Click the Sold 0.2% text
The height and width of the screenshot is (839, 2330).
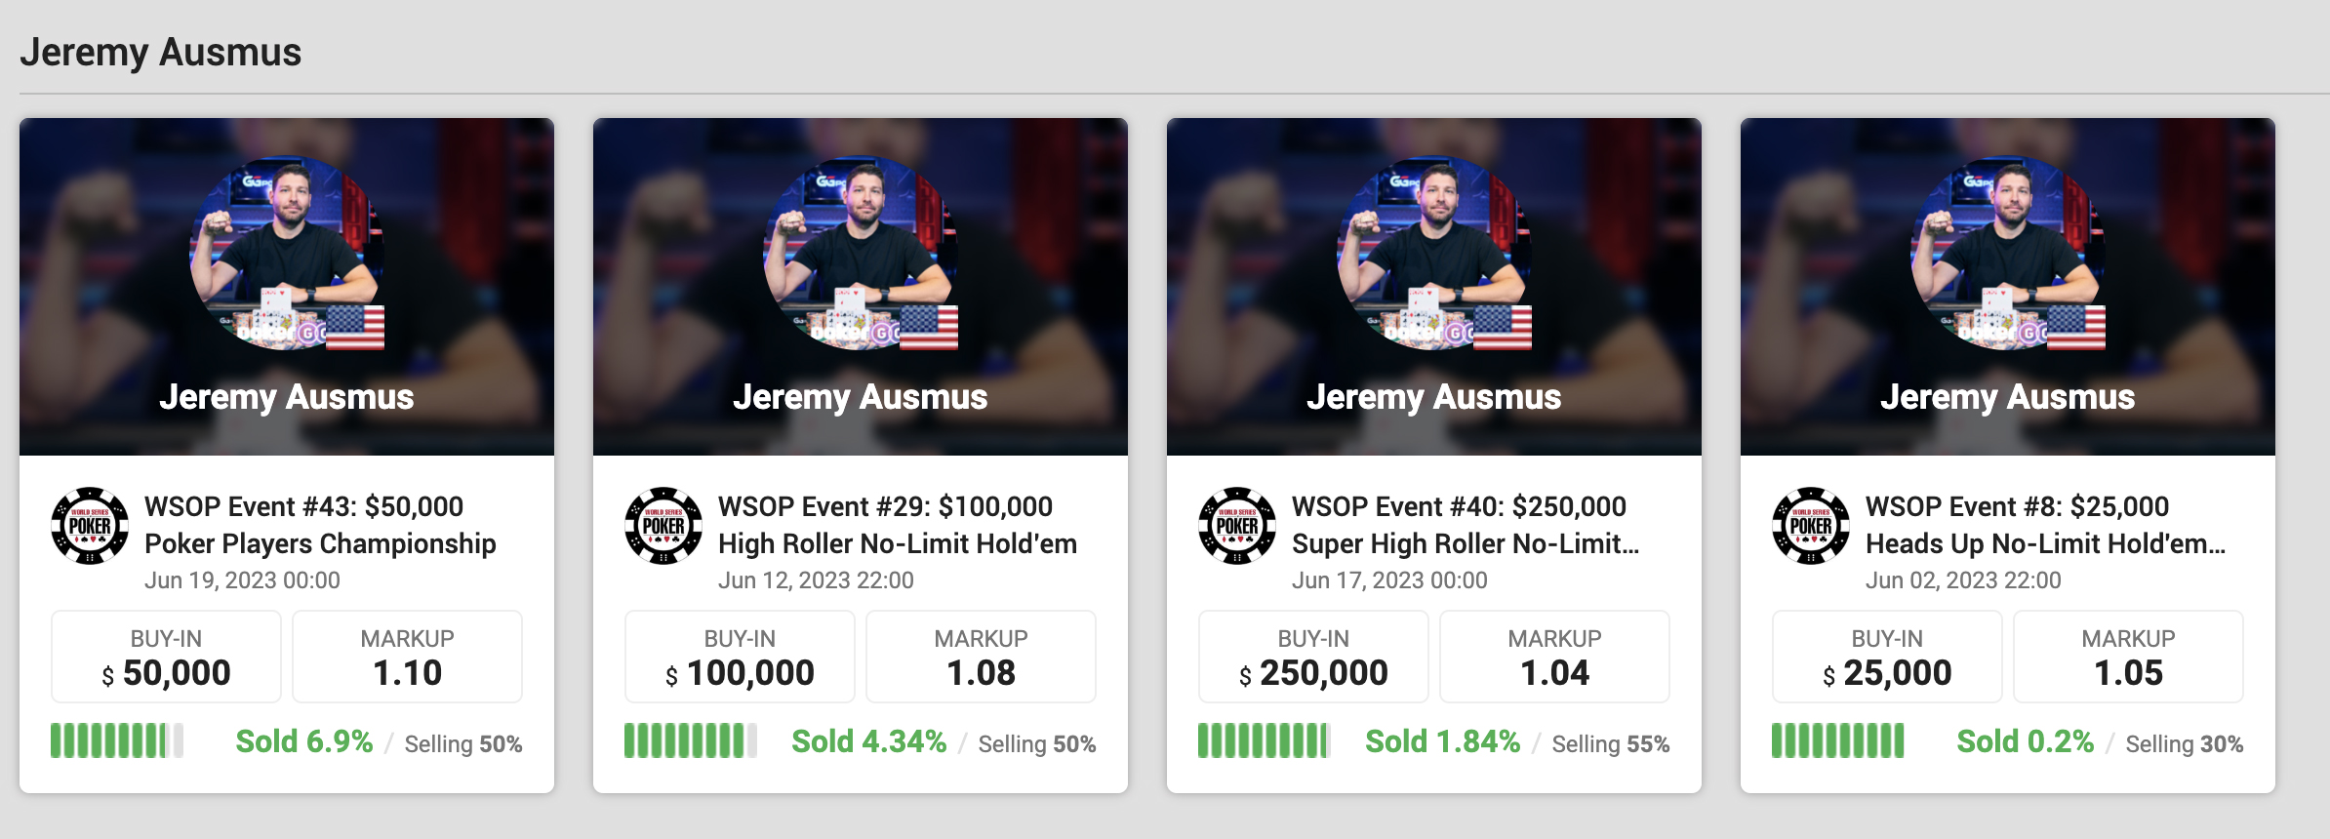click(2026, 741)
